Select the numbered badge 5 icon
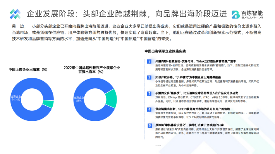 [x=150, y=125]
